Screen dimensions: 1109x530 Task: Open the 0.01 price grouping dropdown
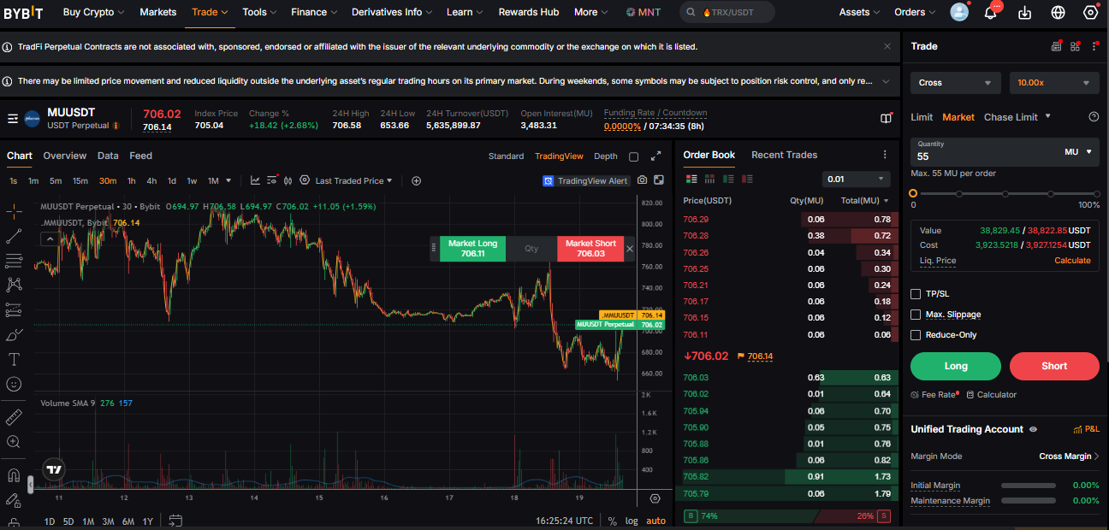[857, 179]
